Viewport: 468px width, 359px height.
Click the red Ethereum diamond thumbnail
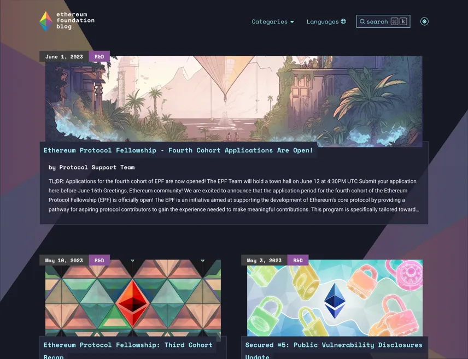click(x=133, y=298)
